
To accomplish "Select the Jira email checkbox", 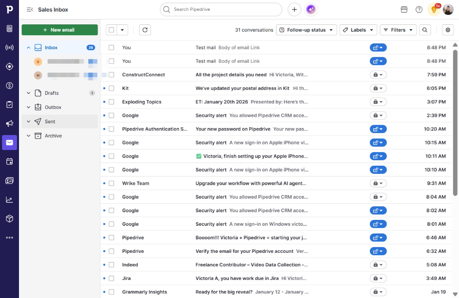I will 111,278.
